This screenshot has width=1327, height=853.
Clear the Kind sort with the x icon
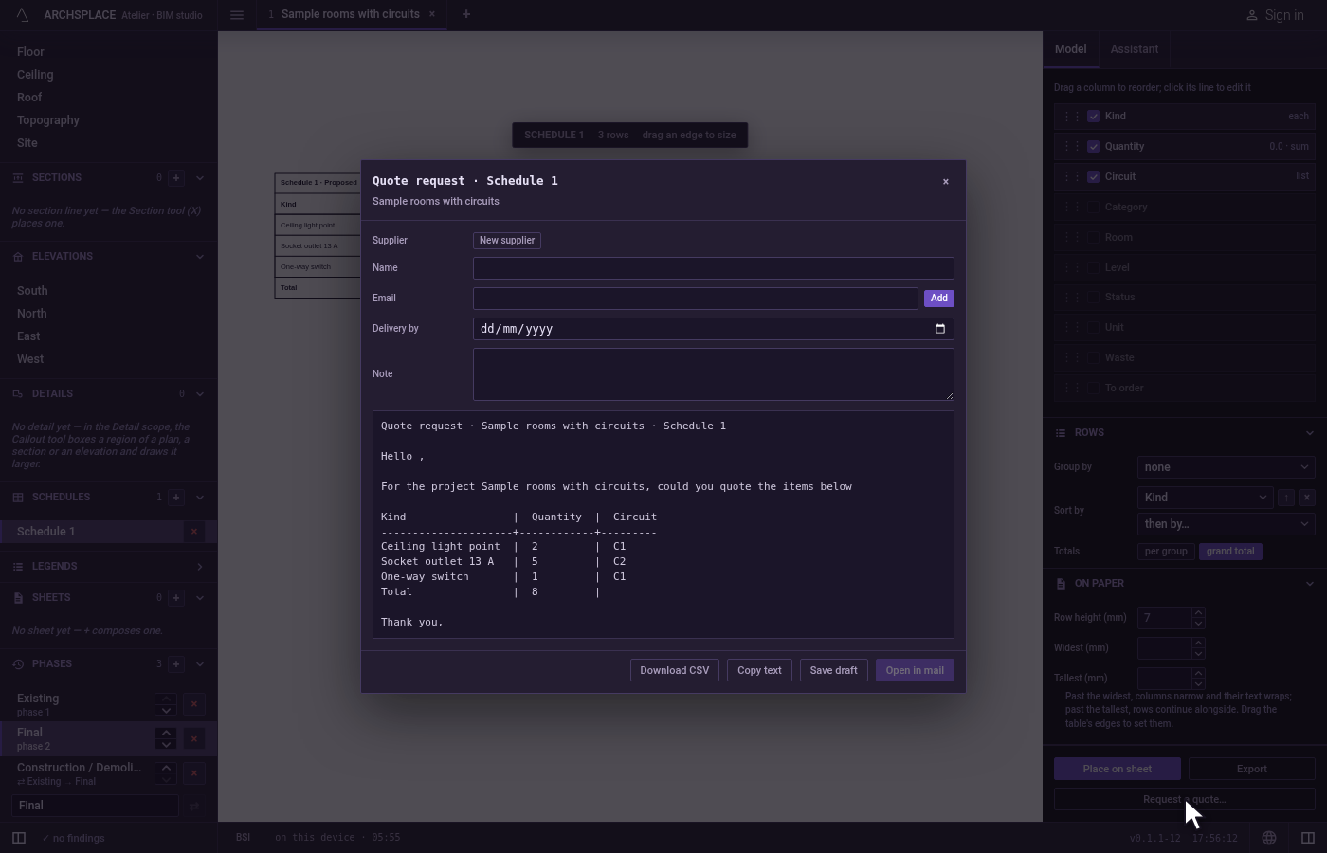pyautogui.click(x=1306, y=498)
